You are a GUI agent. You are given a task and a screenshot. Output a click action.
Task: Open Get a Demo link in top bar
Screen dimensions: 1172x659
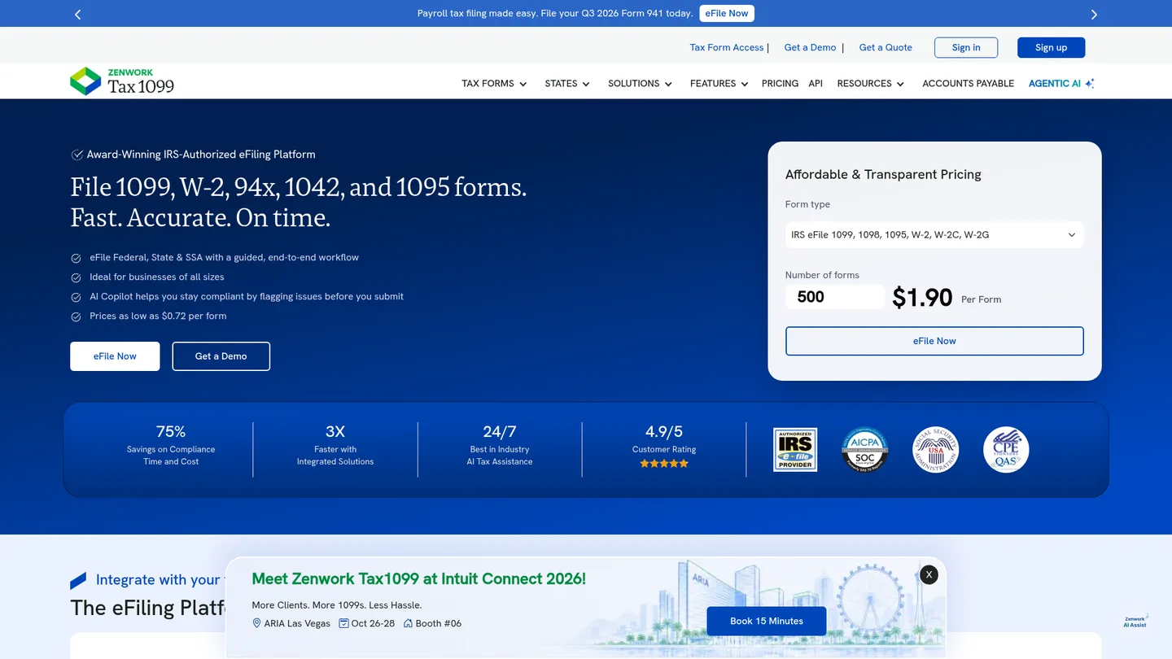(810, 47)
